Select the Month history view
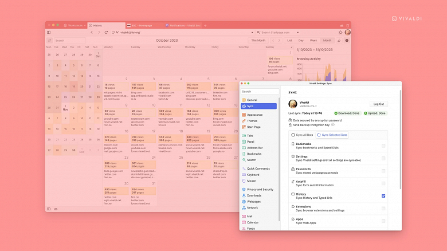The image size is (447, 251). pyautogui.click(x=327, y=41)
